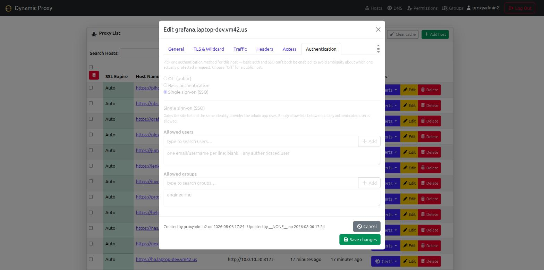Check the https://pbs row checkbox
Image resolution: width=544 pixels, height=270 pixels.
(91, 103)
